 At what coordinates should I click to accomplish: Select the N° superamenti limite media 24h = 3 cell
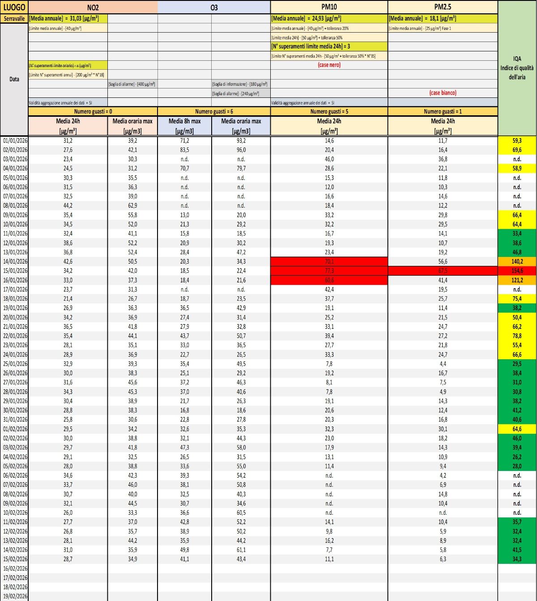coord(329,46)
